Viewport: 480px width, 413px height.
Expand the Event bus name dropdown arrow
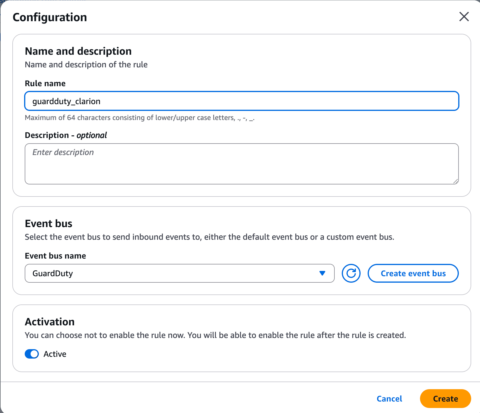322,273
